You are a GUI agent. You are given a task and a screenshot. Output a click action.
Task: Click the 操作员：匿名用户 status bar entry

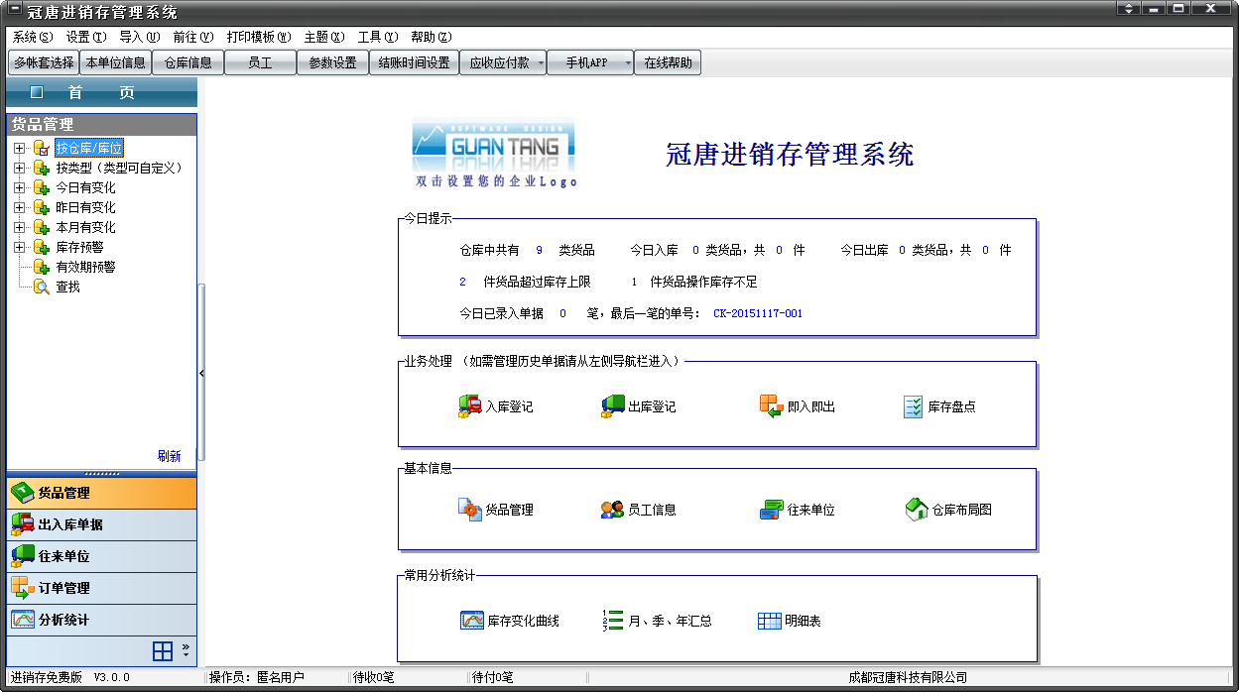tap(257, 677)
